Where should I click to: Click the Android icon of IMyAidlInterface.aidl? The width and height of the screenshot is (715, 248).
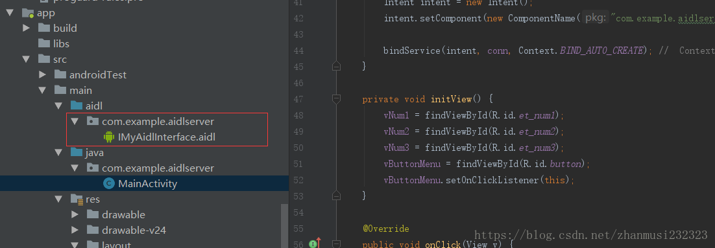click(x=108, y=137)
